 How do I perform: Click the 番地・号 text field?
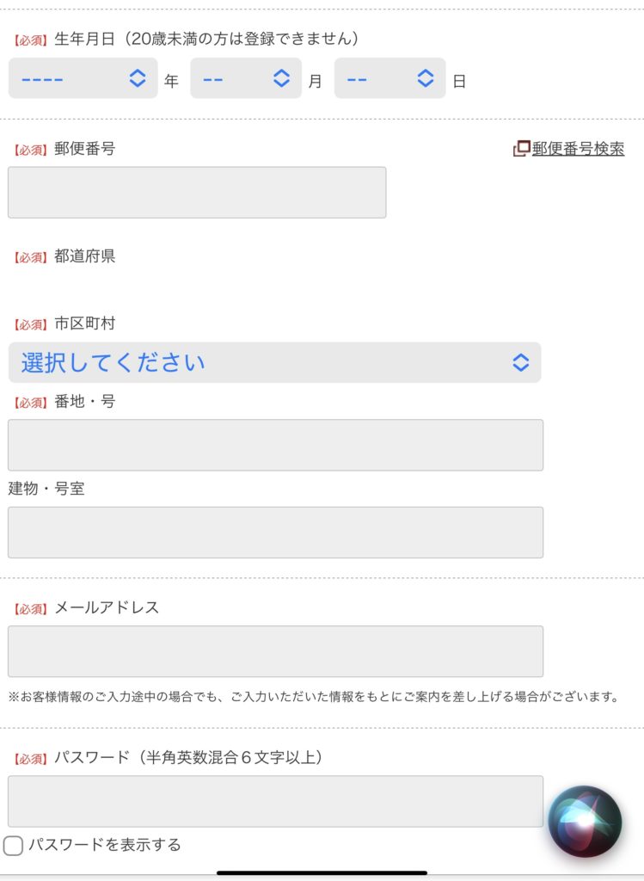(x=275, y=445)
